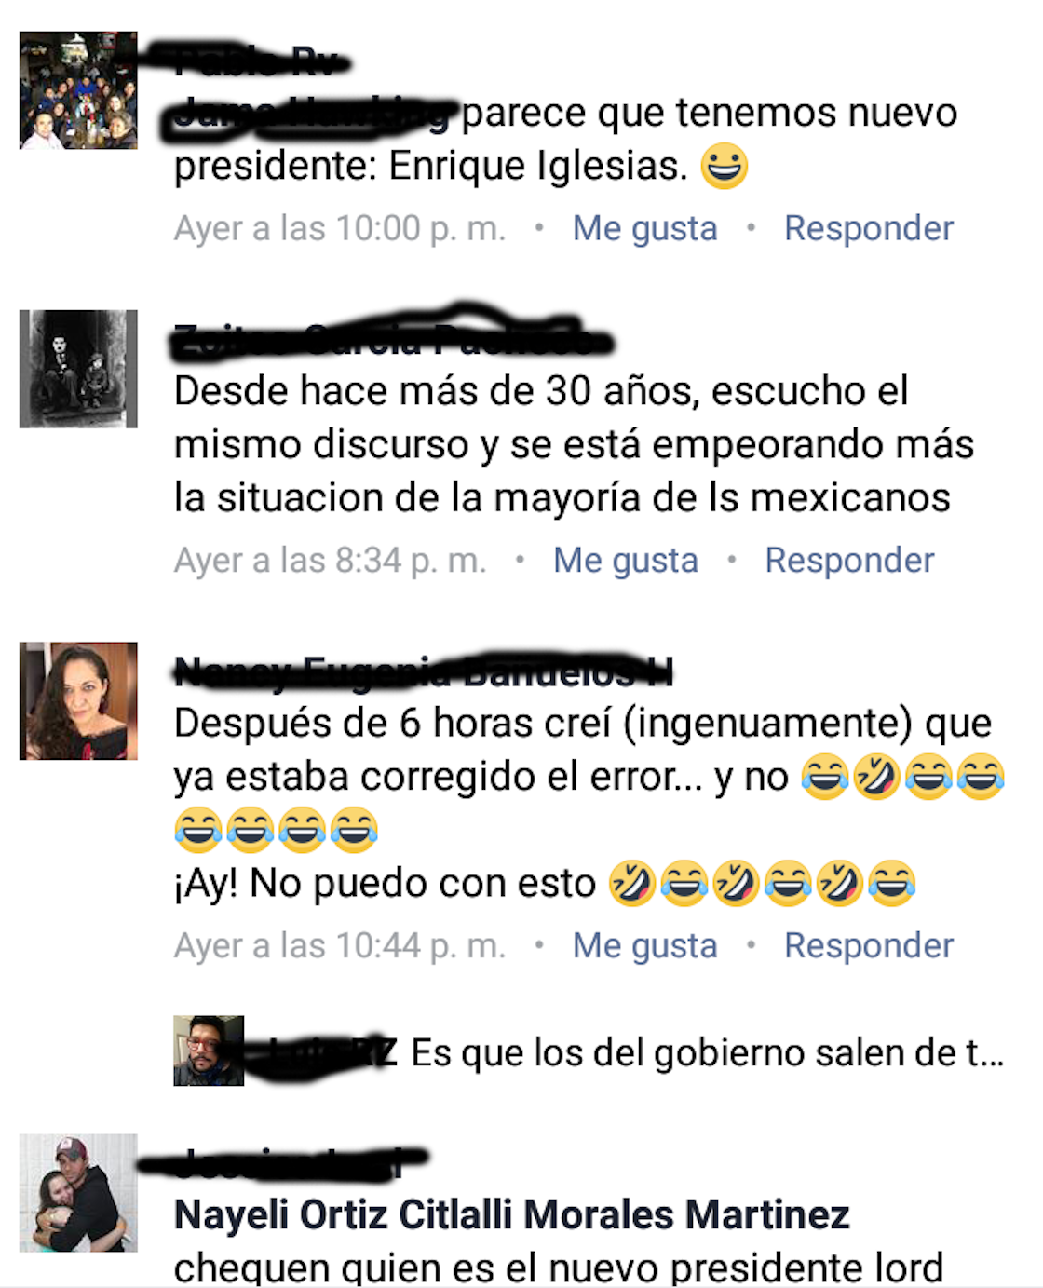Expand the truncated reply 'Es que los del gobierno'

(x=708, y=1052)
